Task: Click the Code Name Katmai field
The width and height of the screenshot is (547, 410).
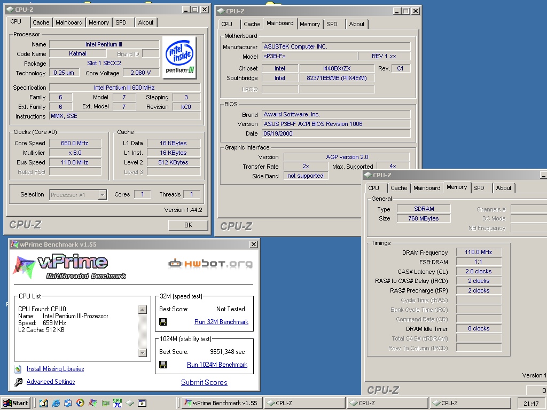Action: click(78, 53)
